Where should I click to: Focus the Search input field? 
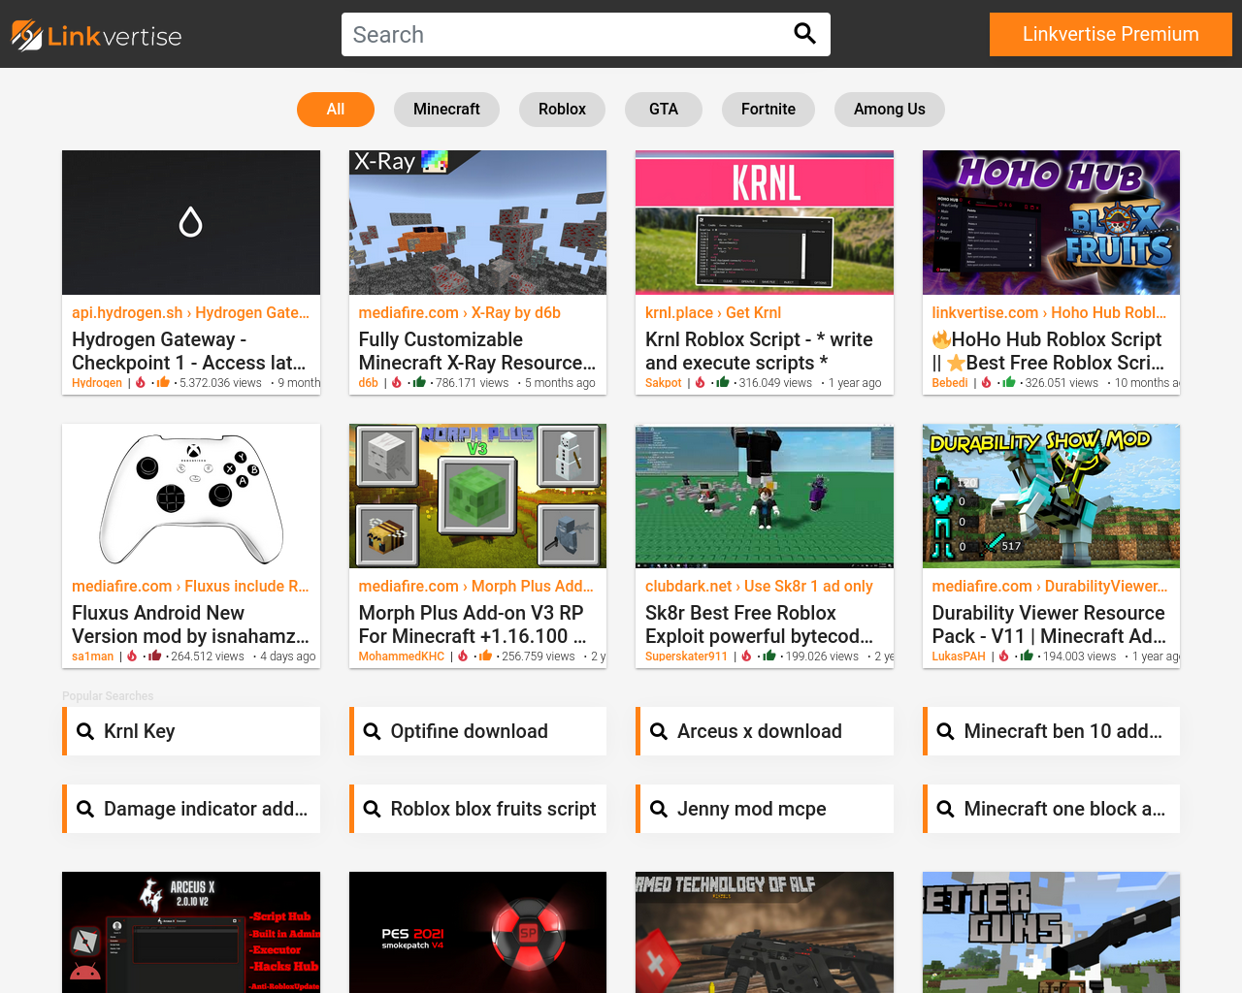(x=567, y=35)
